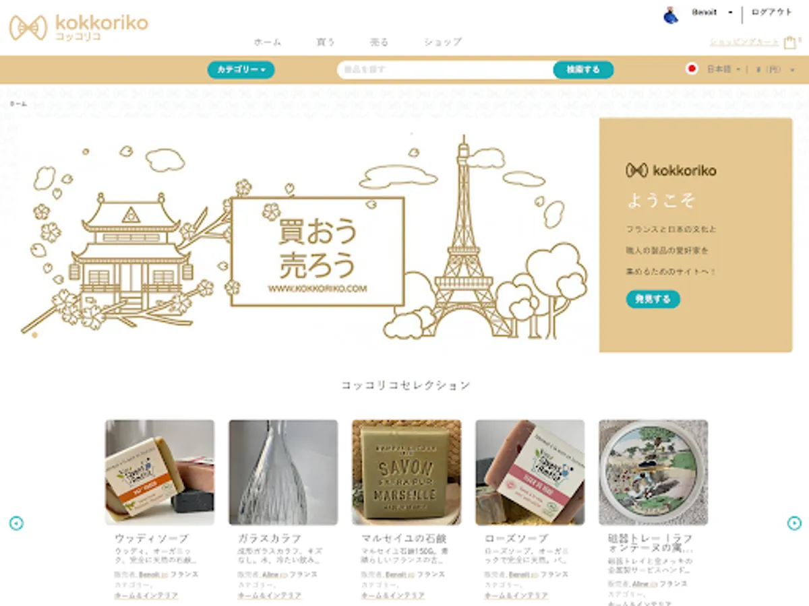Click the 検索する search button

coord(583,70)
